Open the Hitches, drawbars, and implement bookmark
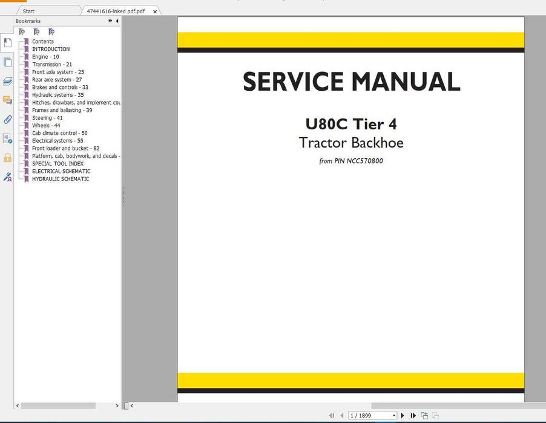This screenshot has height=423, width=546. [x=76, y=103]
